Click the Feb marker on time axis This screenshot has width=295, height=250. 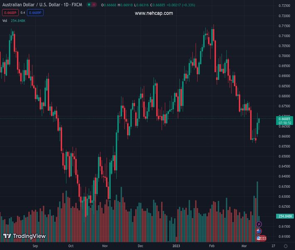pos(211,246)
